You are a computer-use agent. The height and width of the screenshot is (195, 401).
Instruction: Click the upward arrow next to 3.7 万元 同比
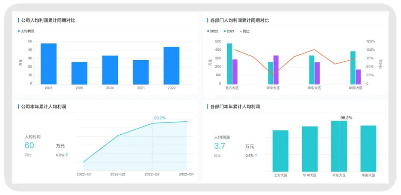click(x=256, y=155)
